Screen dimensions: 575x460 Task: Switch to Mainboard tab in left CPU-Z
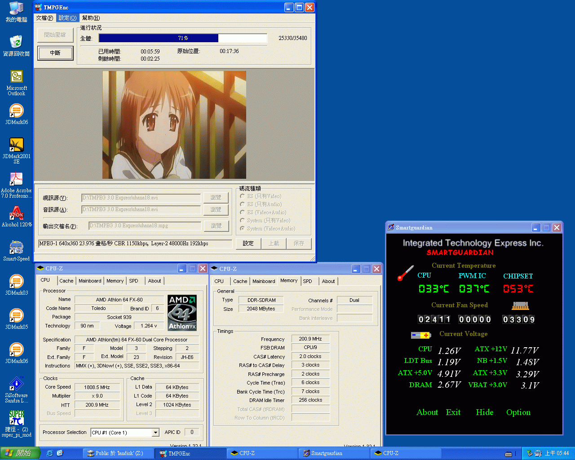coord(90,281)
